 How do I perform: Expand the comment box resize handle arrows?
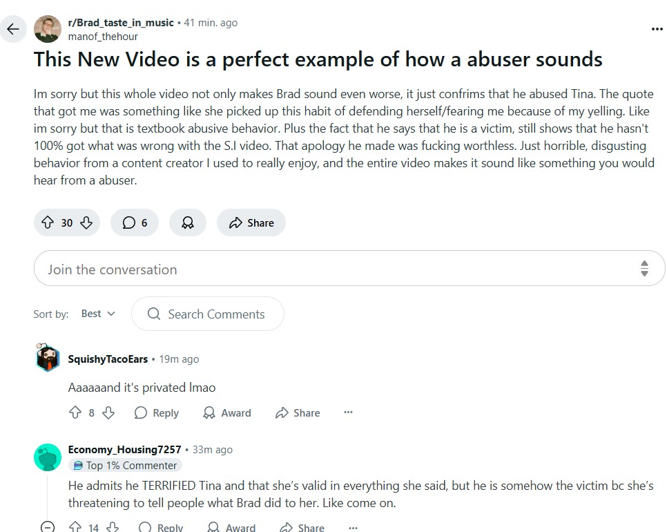(x=644, y=269)
